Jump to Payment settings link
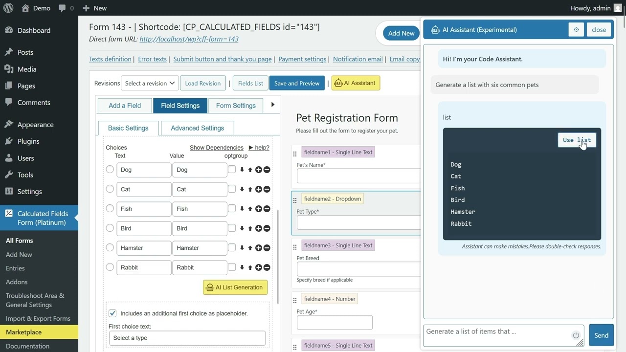Screen dimensions: 626x352 point(302,59)
